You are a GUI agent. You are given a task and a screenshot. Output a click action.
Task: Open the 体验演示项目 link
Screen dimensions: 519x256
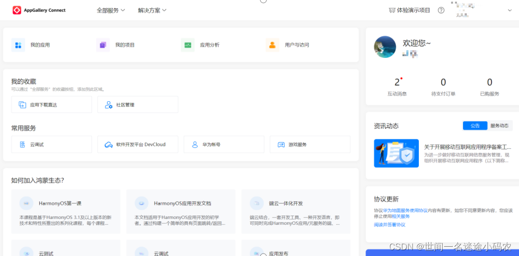pos(410,10)
